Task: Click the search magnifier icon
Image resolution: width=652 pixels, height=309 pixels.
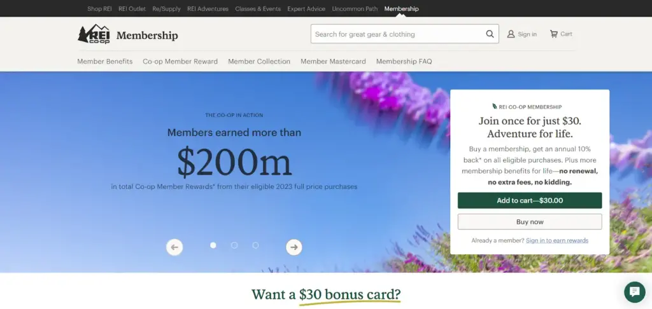Action: click(x=490, y=34)
